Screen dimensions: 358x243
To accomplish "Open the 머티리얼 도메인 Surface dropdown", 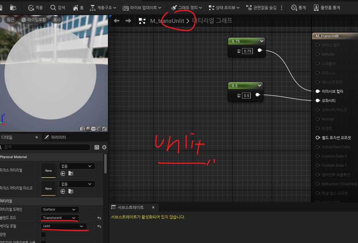I will [60, 209].
